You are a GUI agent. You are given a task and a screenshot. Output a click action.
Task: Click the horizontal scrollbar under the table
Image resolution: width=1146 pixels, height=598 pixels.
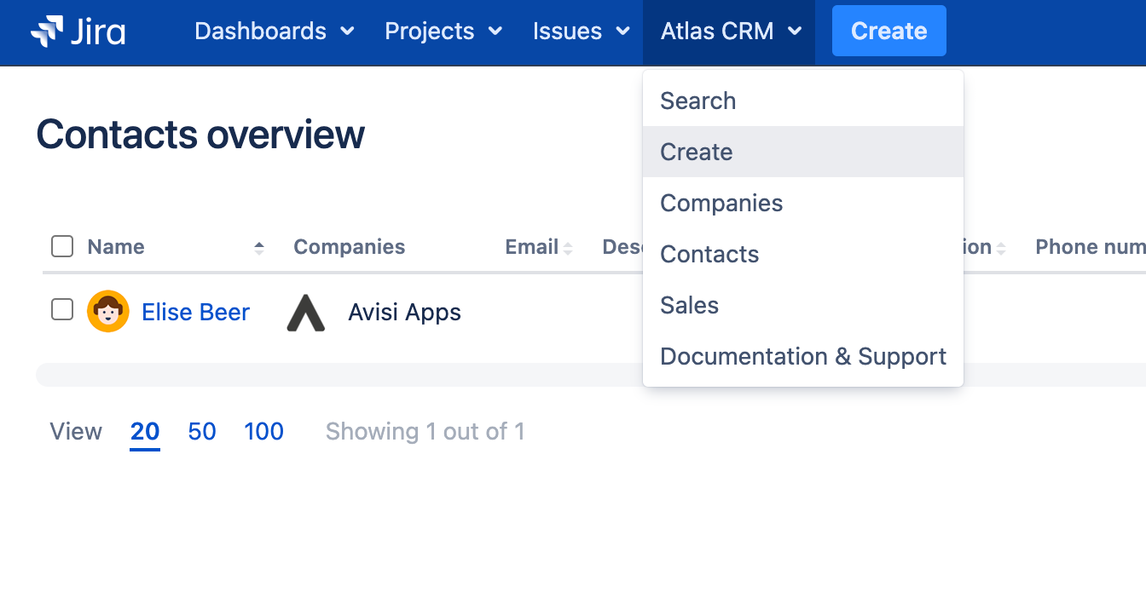click(591, 375)
